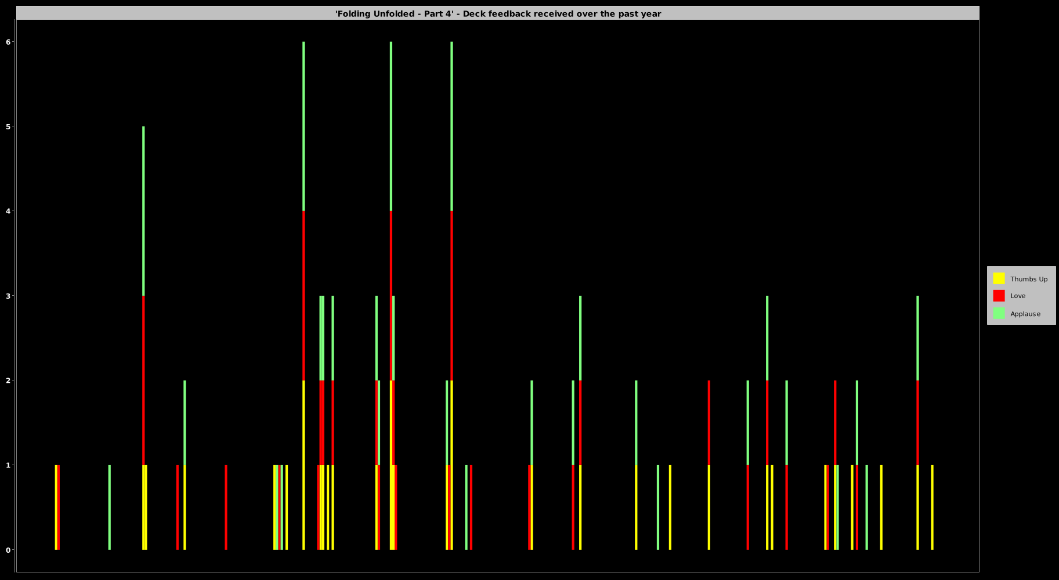Click the y-axis label 1
The height and width of the screenshot is (580, 1059).
point(9,465)
